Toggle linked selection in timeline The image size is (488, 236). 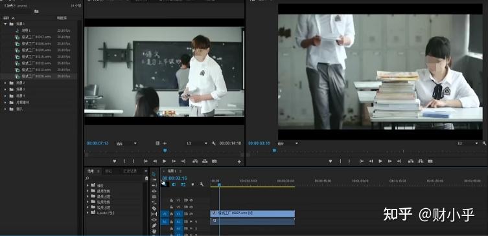[x=183, y=184]
